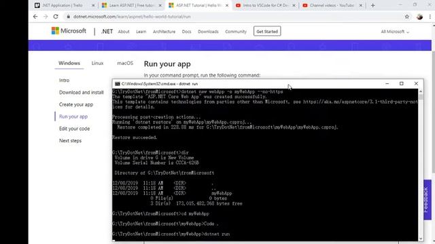Click the browser forward arrow

(x=46, y=16)
